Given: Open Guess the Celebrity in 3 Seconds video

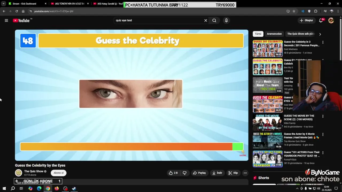Looking at the screenshot, I should pos(302,43).
